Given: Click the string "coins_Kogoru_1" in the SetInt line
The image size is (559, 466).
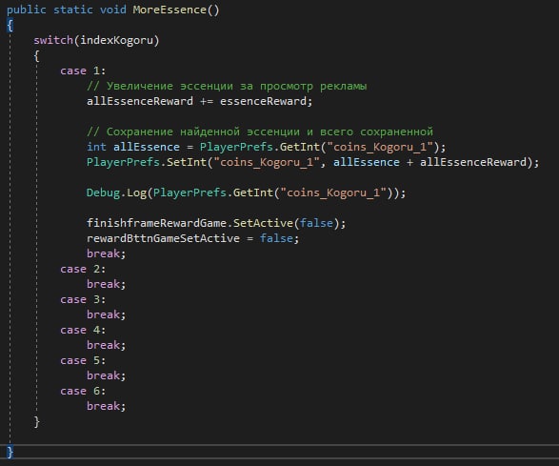Looking at the screenshot, I should click(267, 162).
